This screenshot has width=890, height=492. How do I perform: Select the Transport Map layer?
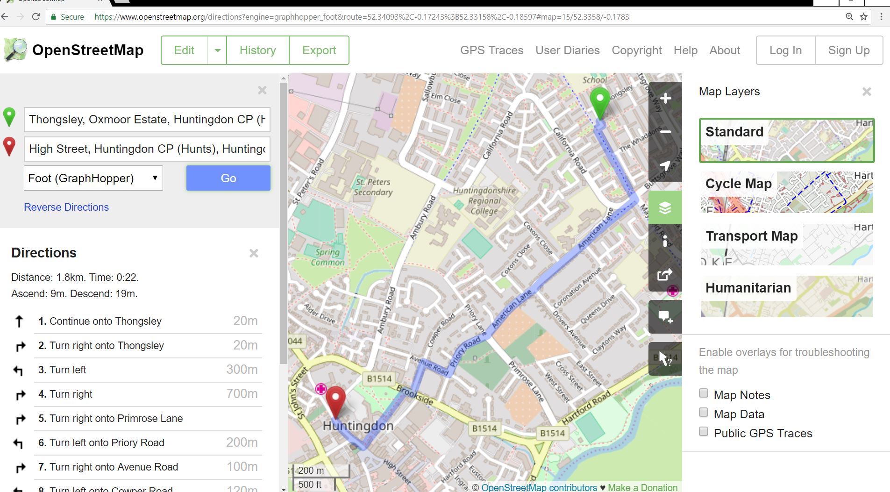point(787,244)
